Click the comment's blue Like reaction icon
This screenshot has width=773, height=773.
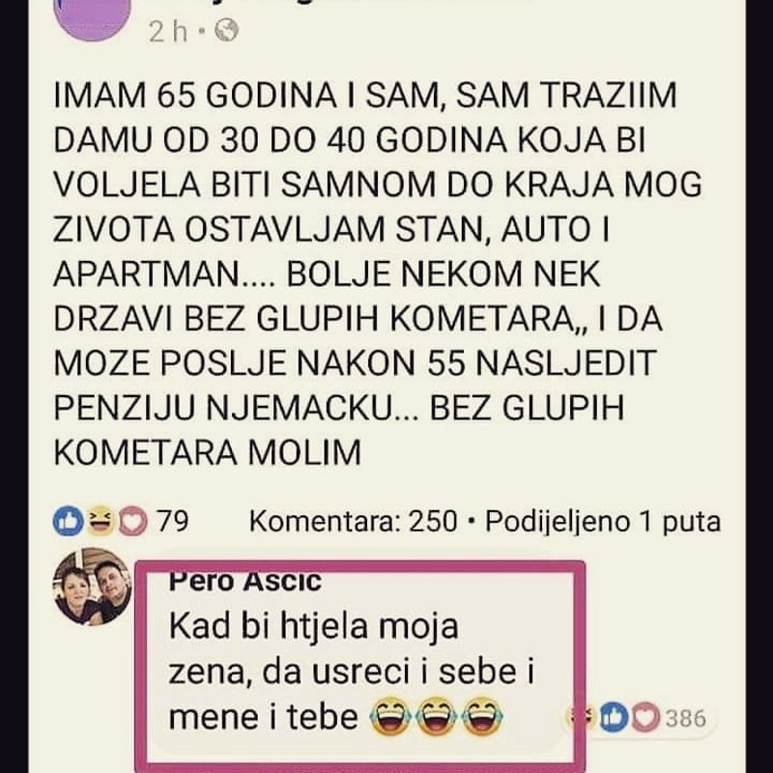pos(613,718)
